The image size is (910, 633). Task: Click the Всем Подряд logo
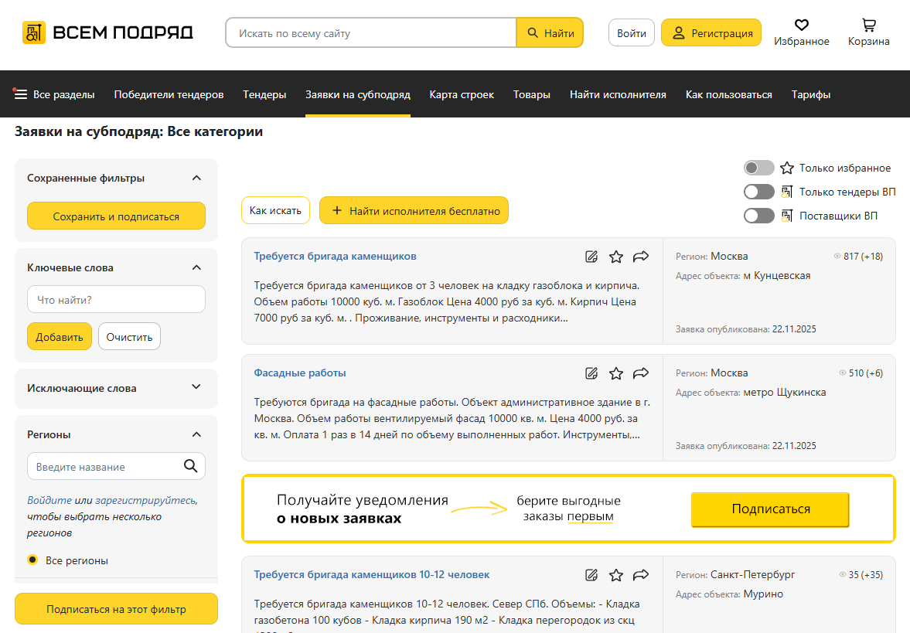107,32
